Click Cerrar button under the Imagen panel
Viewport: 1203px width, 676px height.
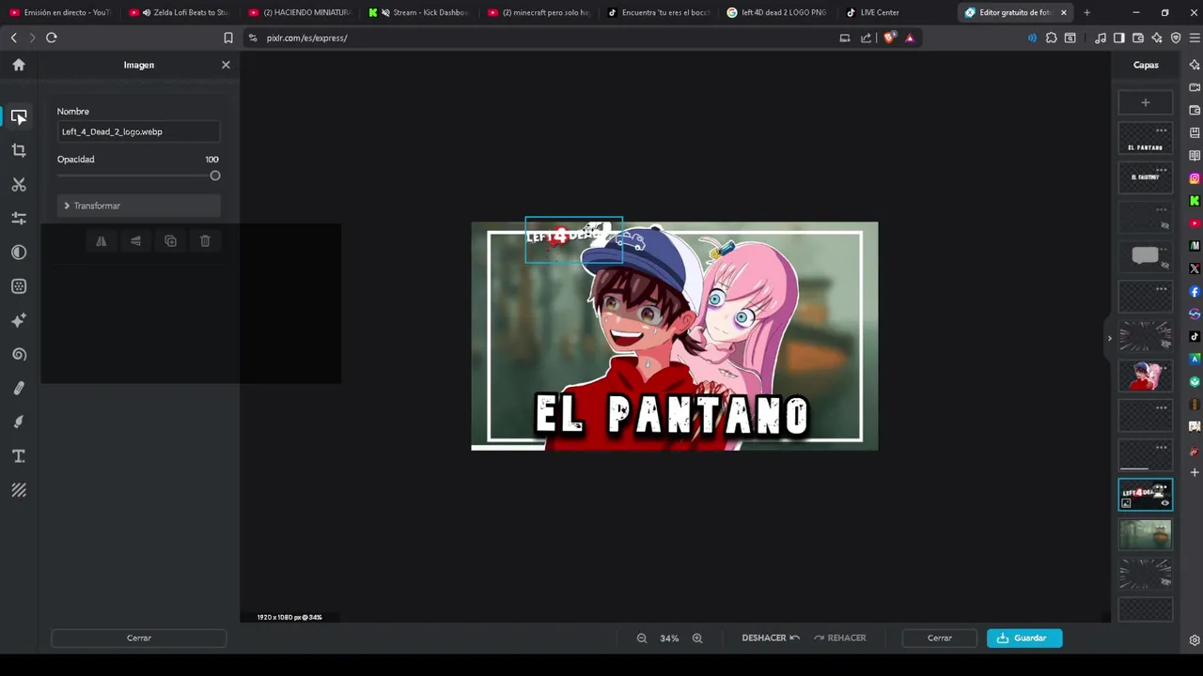coord(139,638)
